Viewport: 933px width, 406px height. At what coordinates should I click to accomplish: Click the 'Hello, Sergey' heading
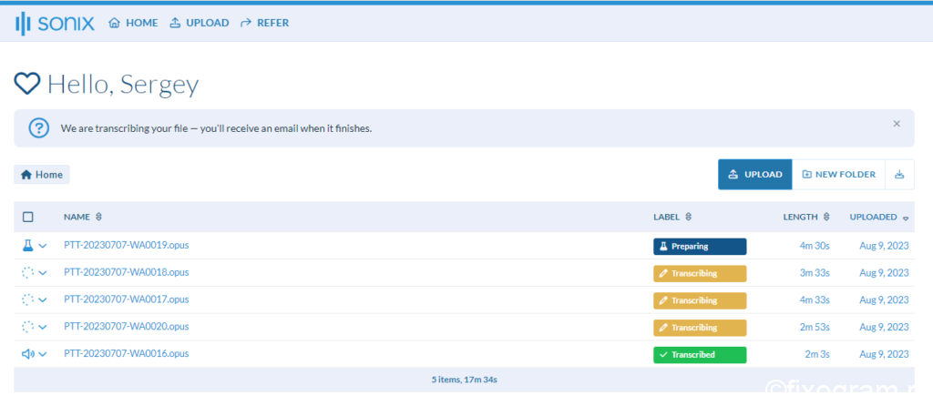(123, 85)
